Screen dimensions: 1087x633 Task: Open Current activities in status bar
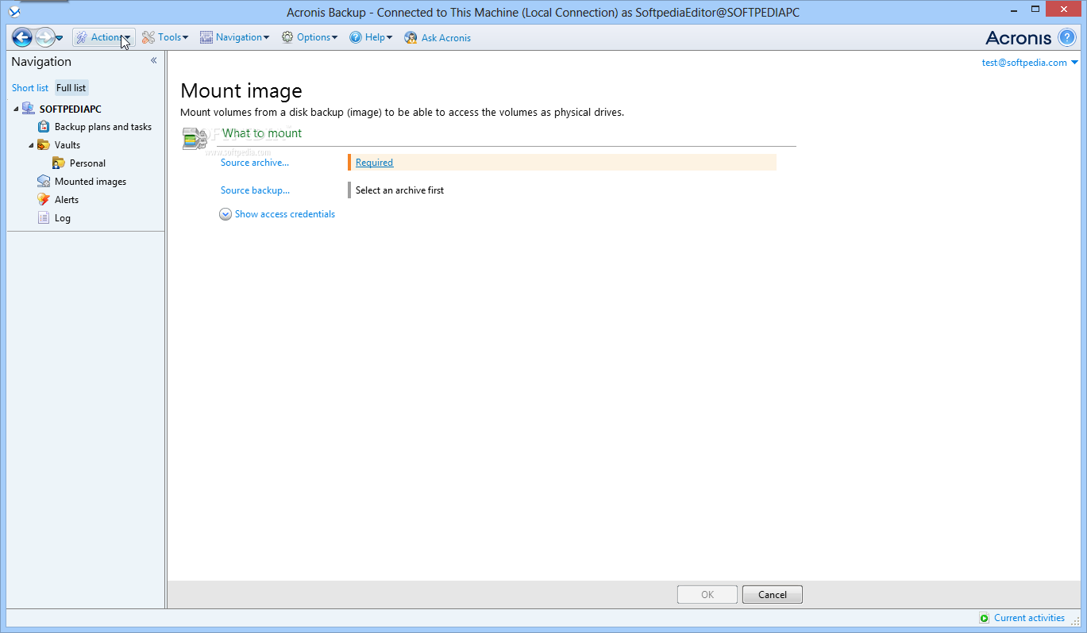[x=1029, y=618]
